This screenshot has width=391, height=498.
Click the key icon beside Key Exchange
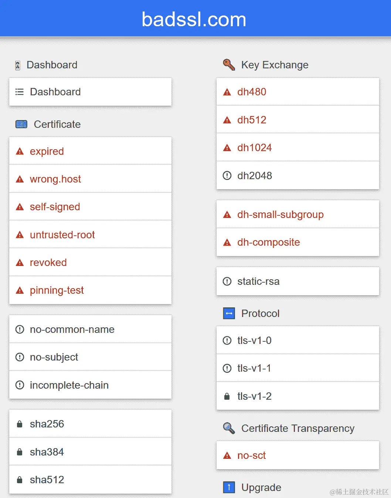coord(229,65)
